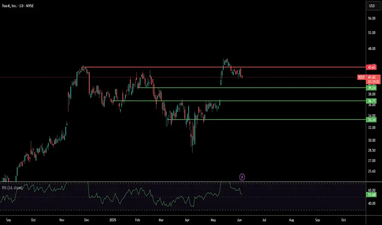
Task: Click the 27.00 price axis label
Action: tap(372, 160)
